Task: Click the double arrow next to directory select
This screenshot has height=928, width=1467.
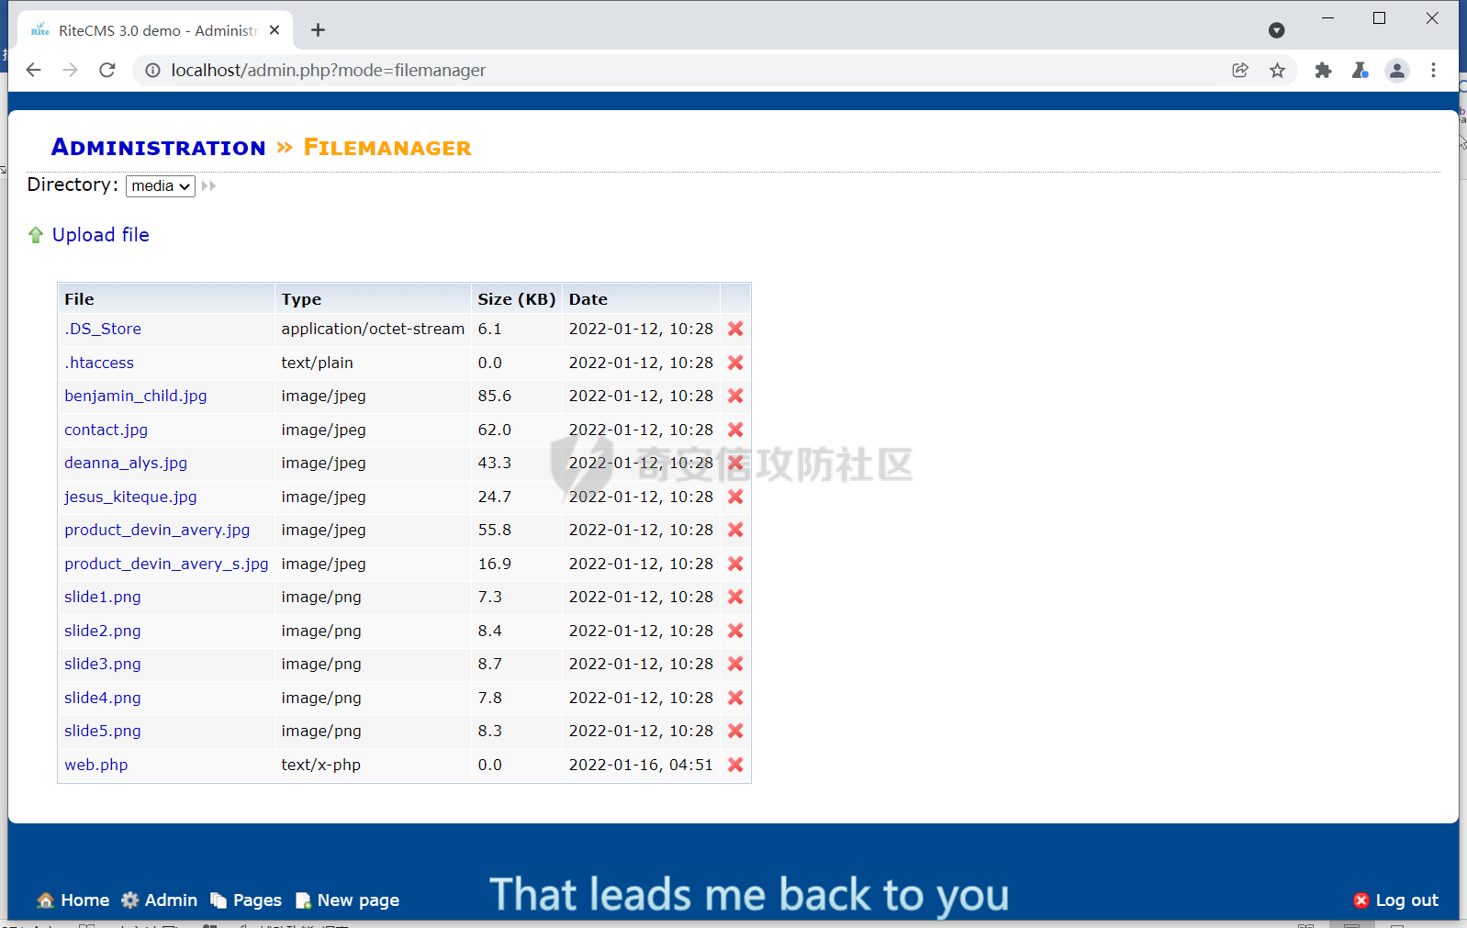Action: (209, 186)
